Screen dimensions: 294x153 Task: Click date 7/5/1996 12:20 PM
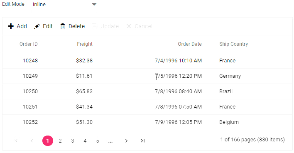coord(178,76)
